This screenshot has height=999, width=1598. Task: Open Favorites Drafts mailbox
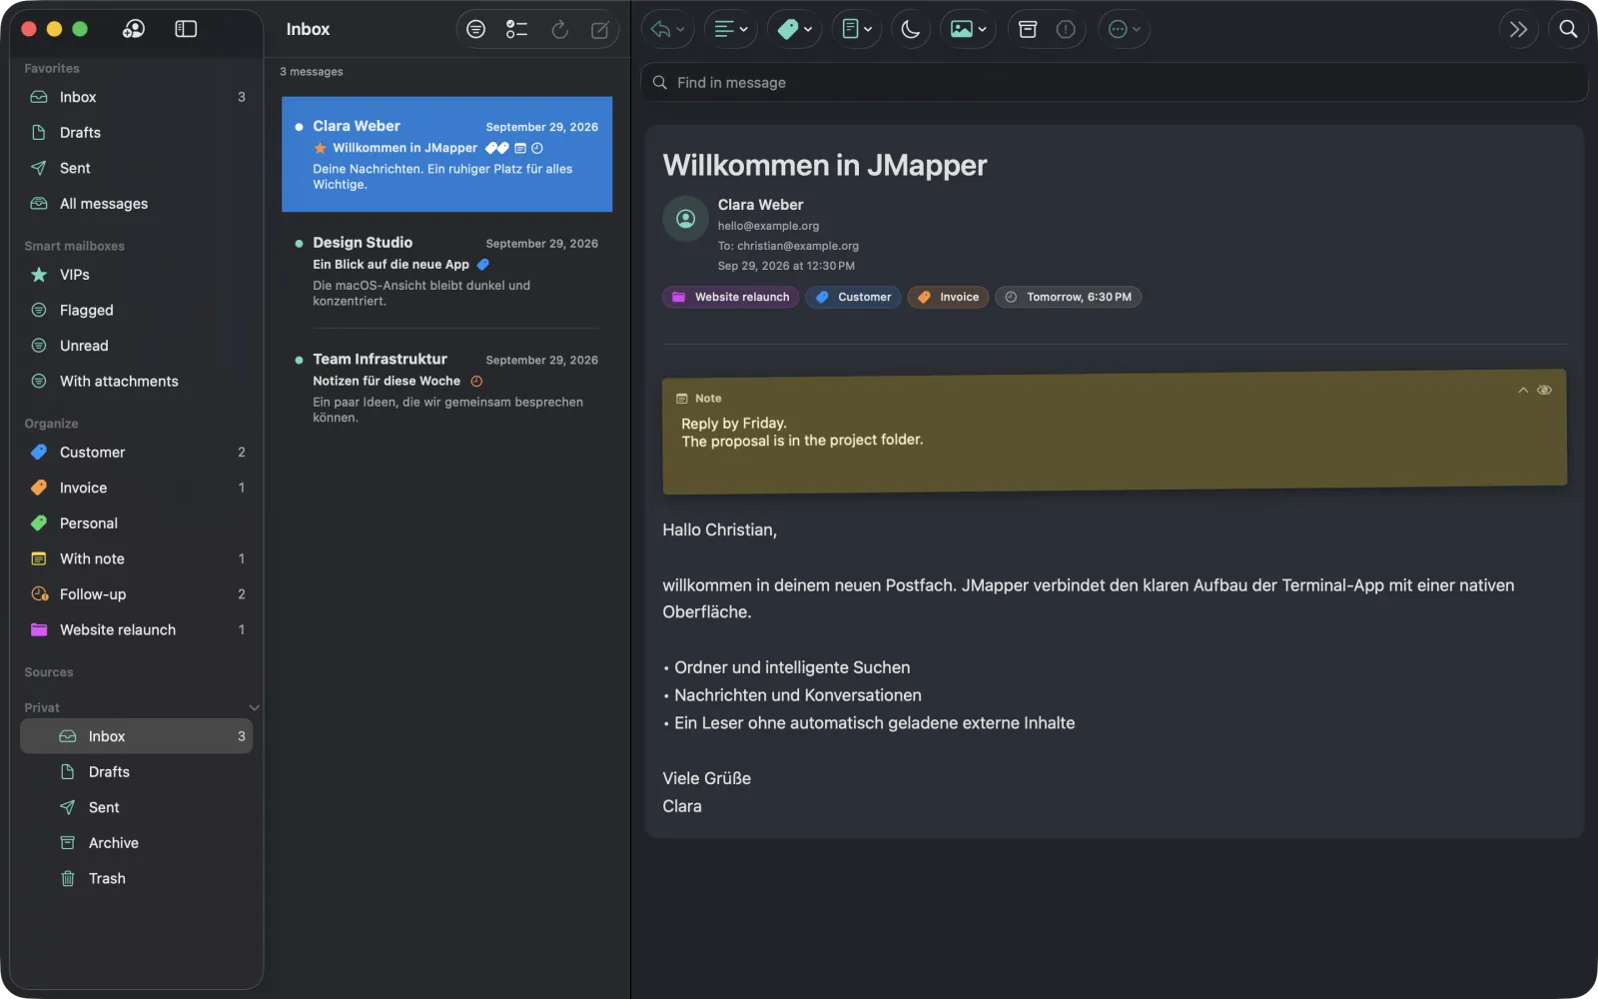(x=137, y=132)
